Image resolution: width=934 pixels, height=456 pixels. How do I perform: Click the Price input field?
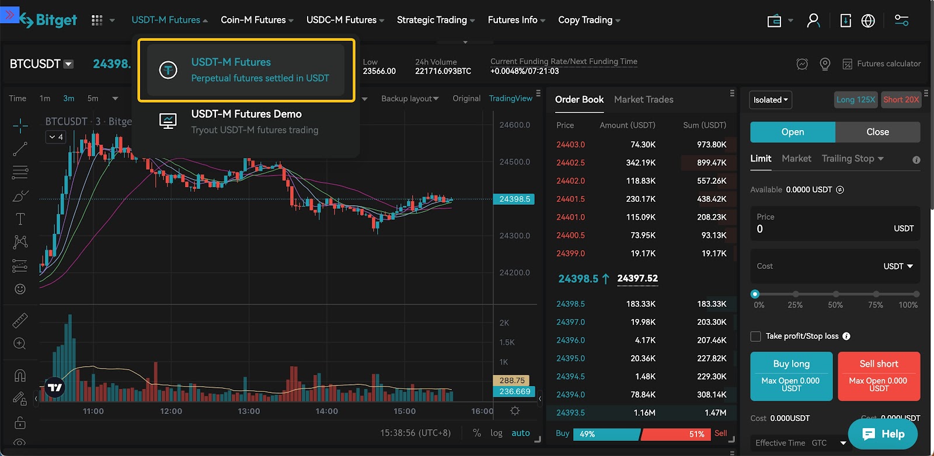point(835,223)
